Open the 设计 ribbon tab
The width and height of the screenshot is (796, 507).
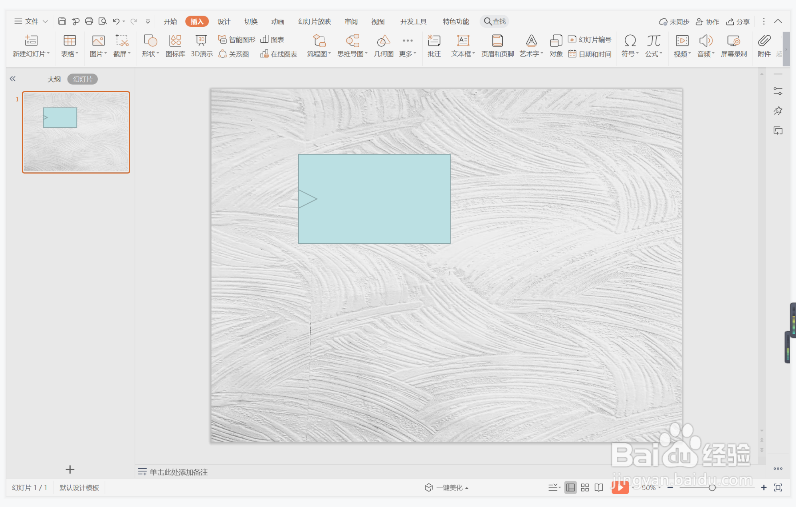coord(224,21)
